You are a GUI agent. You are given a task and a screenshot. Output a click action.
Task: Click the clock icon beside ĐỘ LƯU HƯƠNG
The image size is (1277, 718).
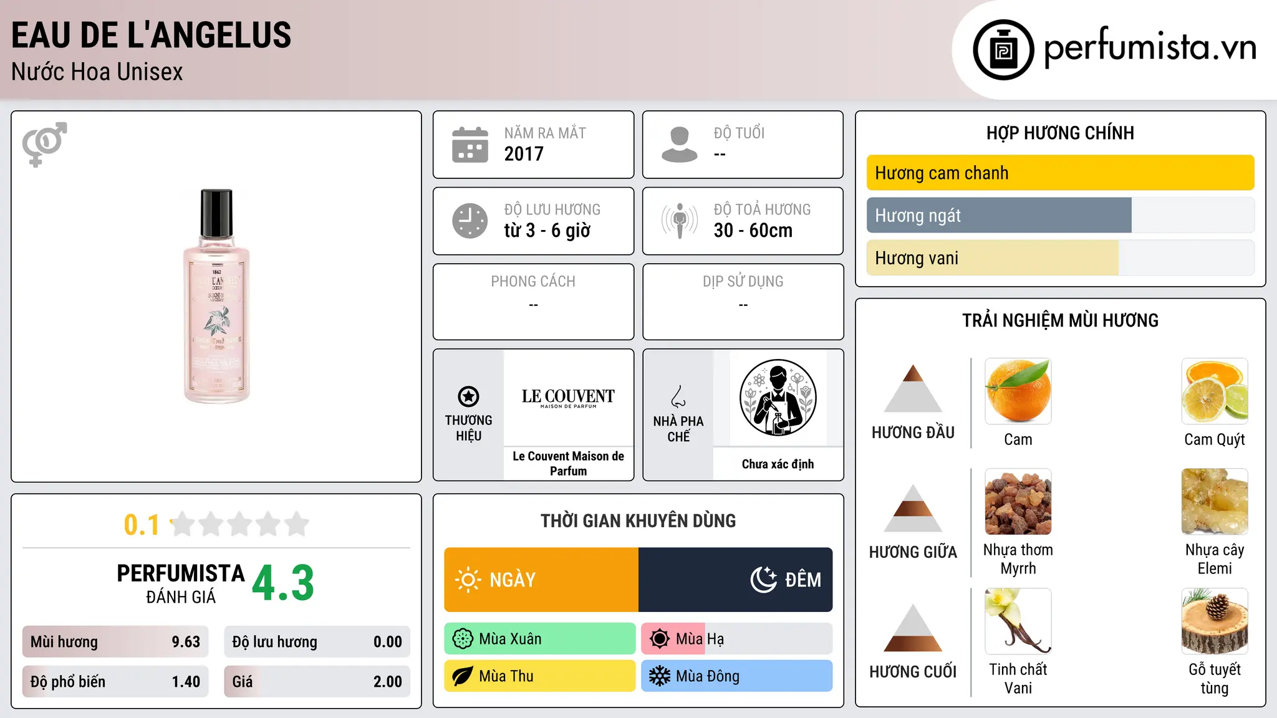pos(470,221)
